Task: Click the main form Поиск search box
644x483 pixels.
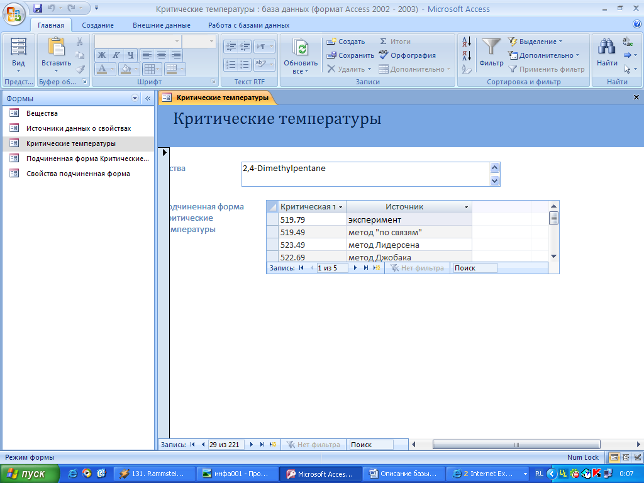Action: (371, 445)
